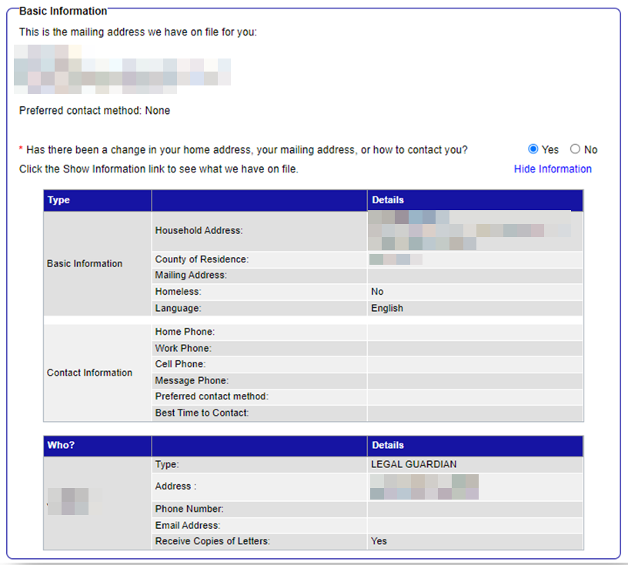Screen dimensions: 628x565
Task: Click the Language value English
Action: pos(387,308)
